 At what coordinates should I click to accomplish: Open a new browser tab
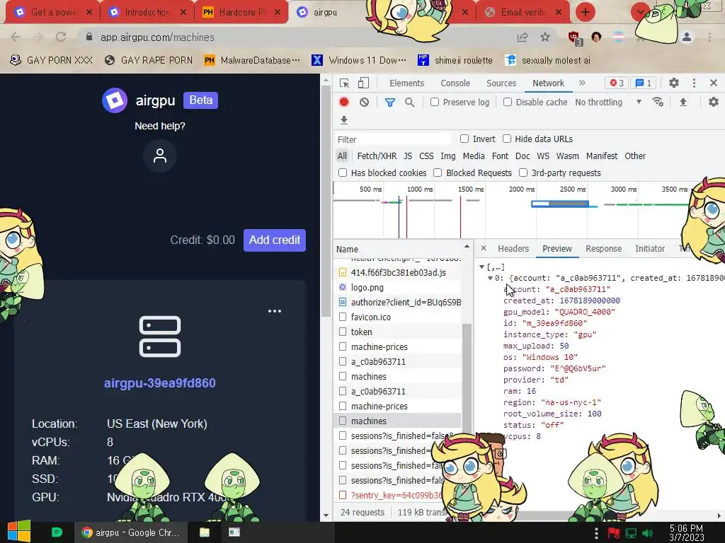(x=586, y=12)
